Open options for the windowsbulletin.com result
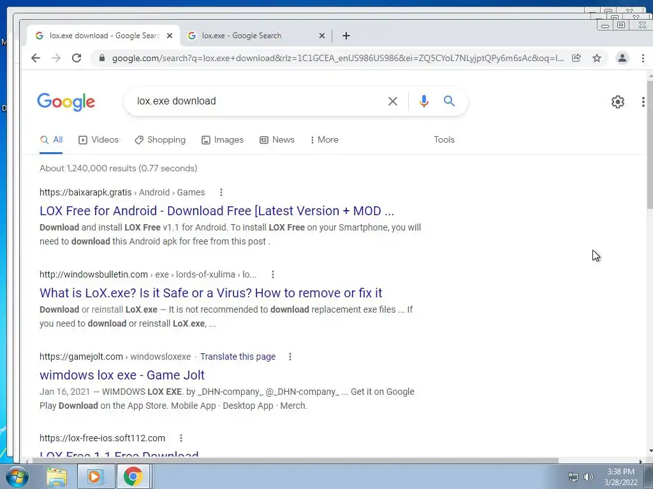 (x=273, y=274)
